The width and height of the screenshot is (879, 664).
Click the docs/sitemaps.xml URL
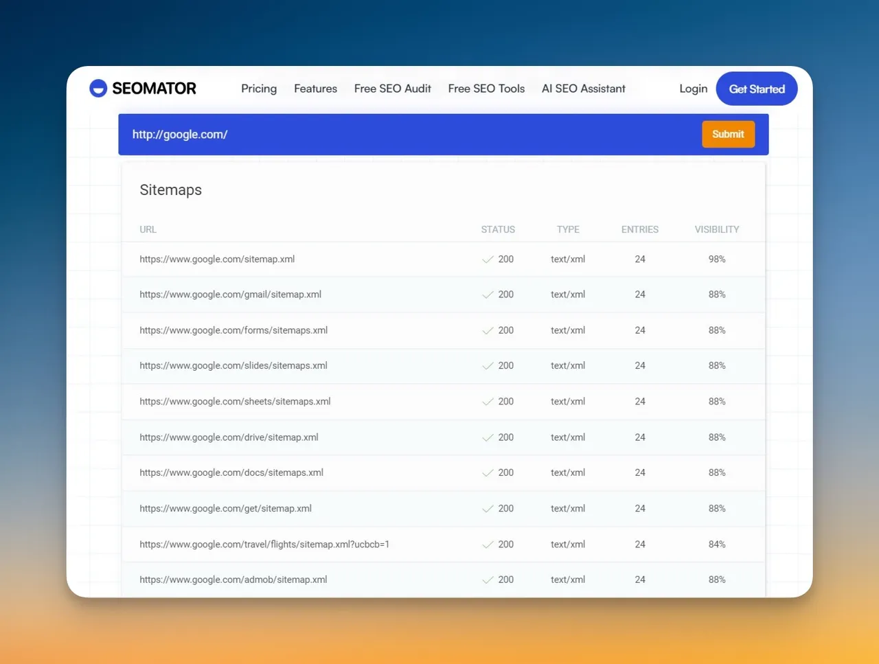pyautogui.click(x=231, y=473)
